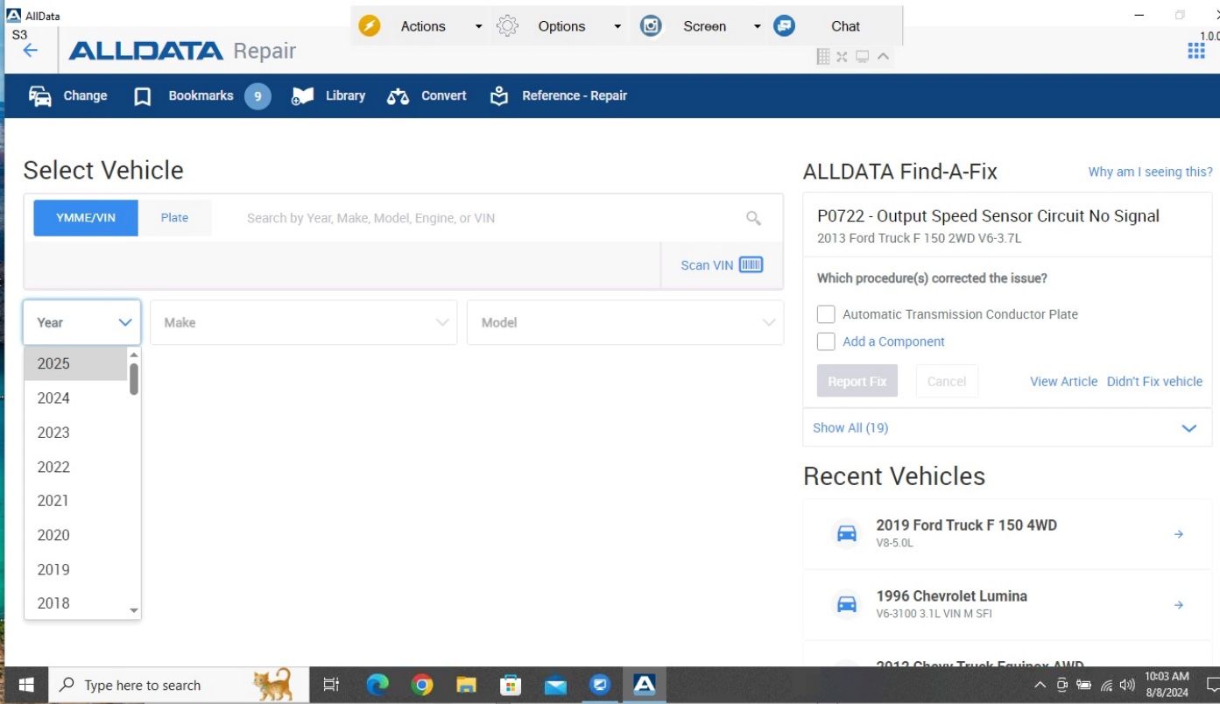Open the Actions dropdown arrow
Screen dimensions: 1220x704
[478, 26]
